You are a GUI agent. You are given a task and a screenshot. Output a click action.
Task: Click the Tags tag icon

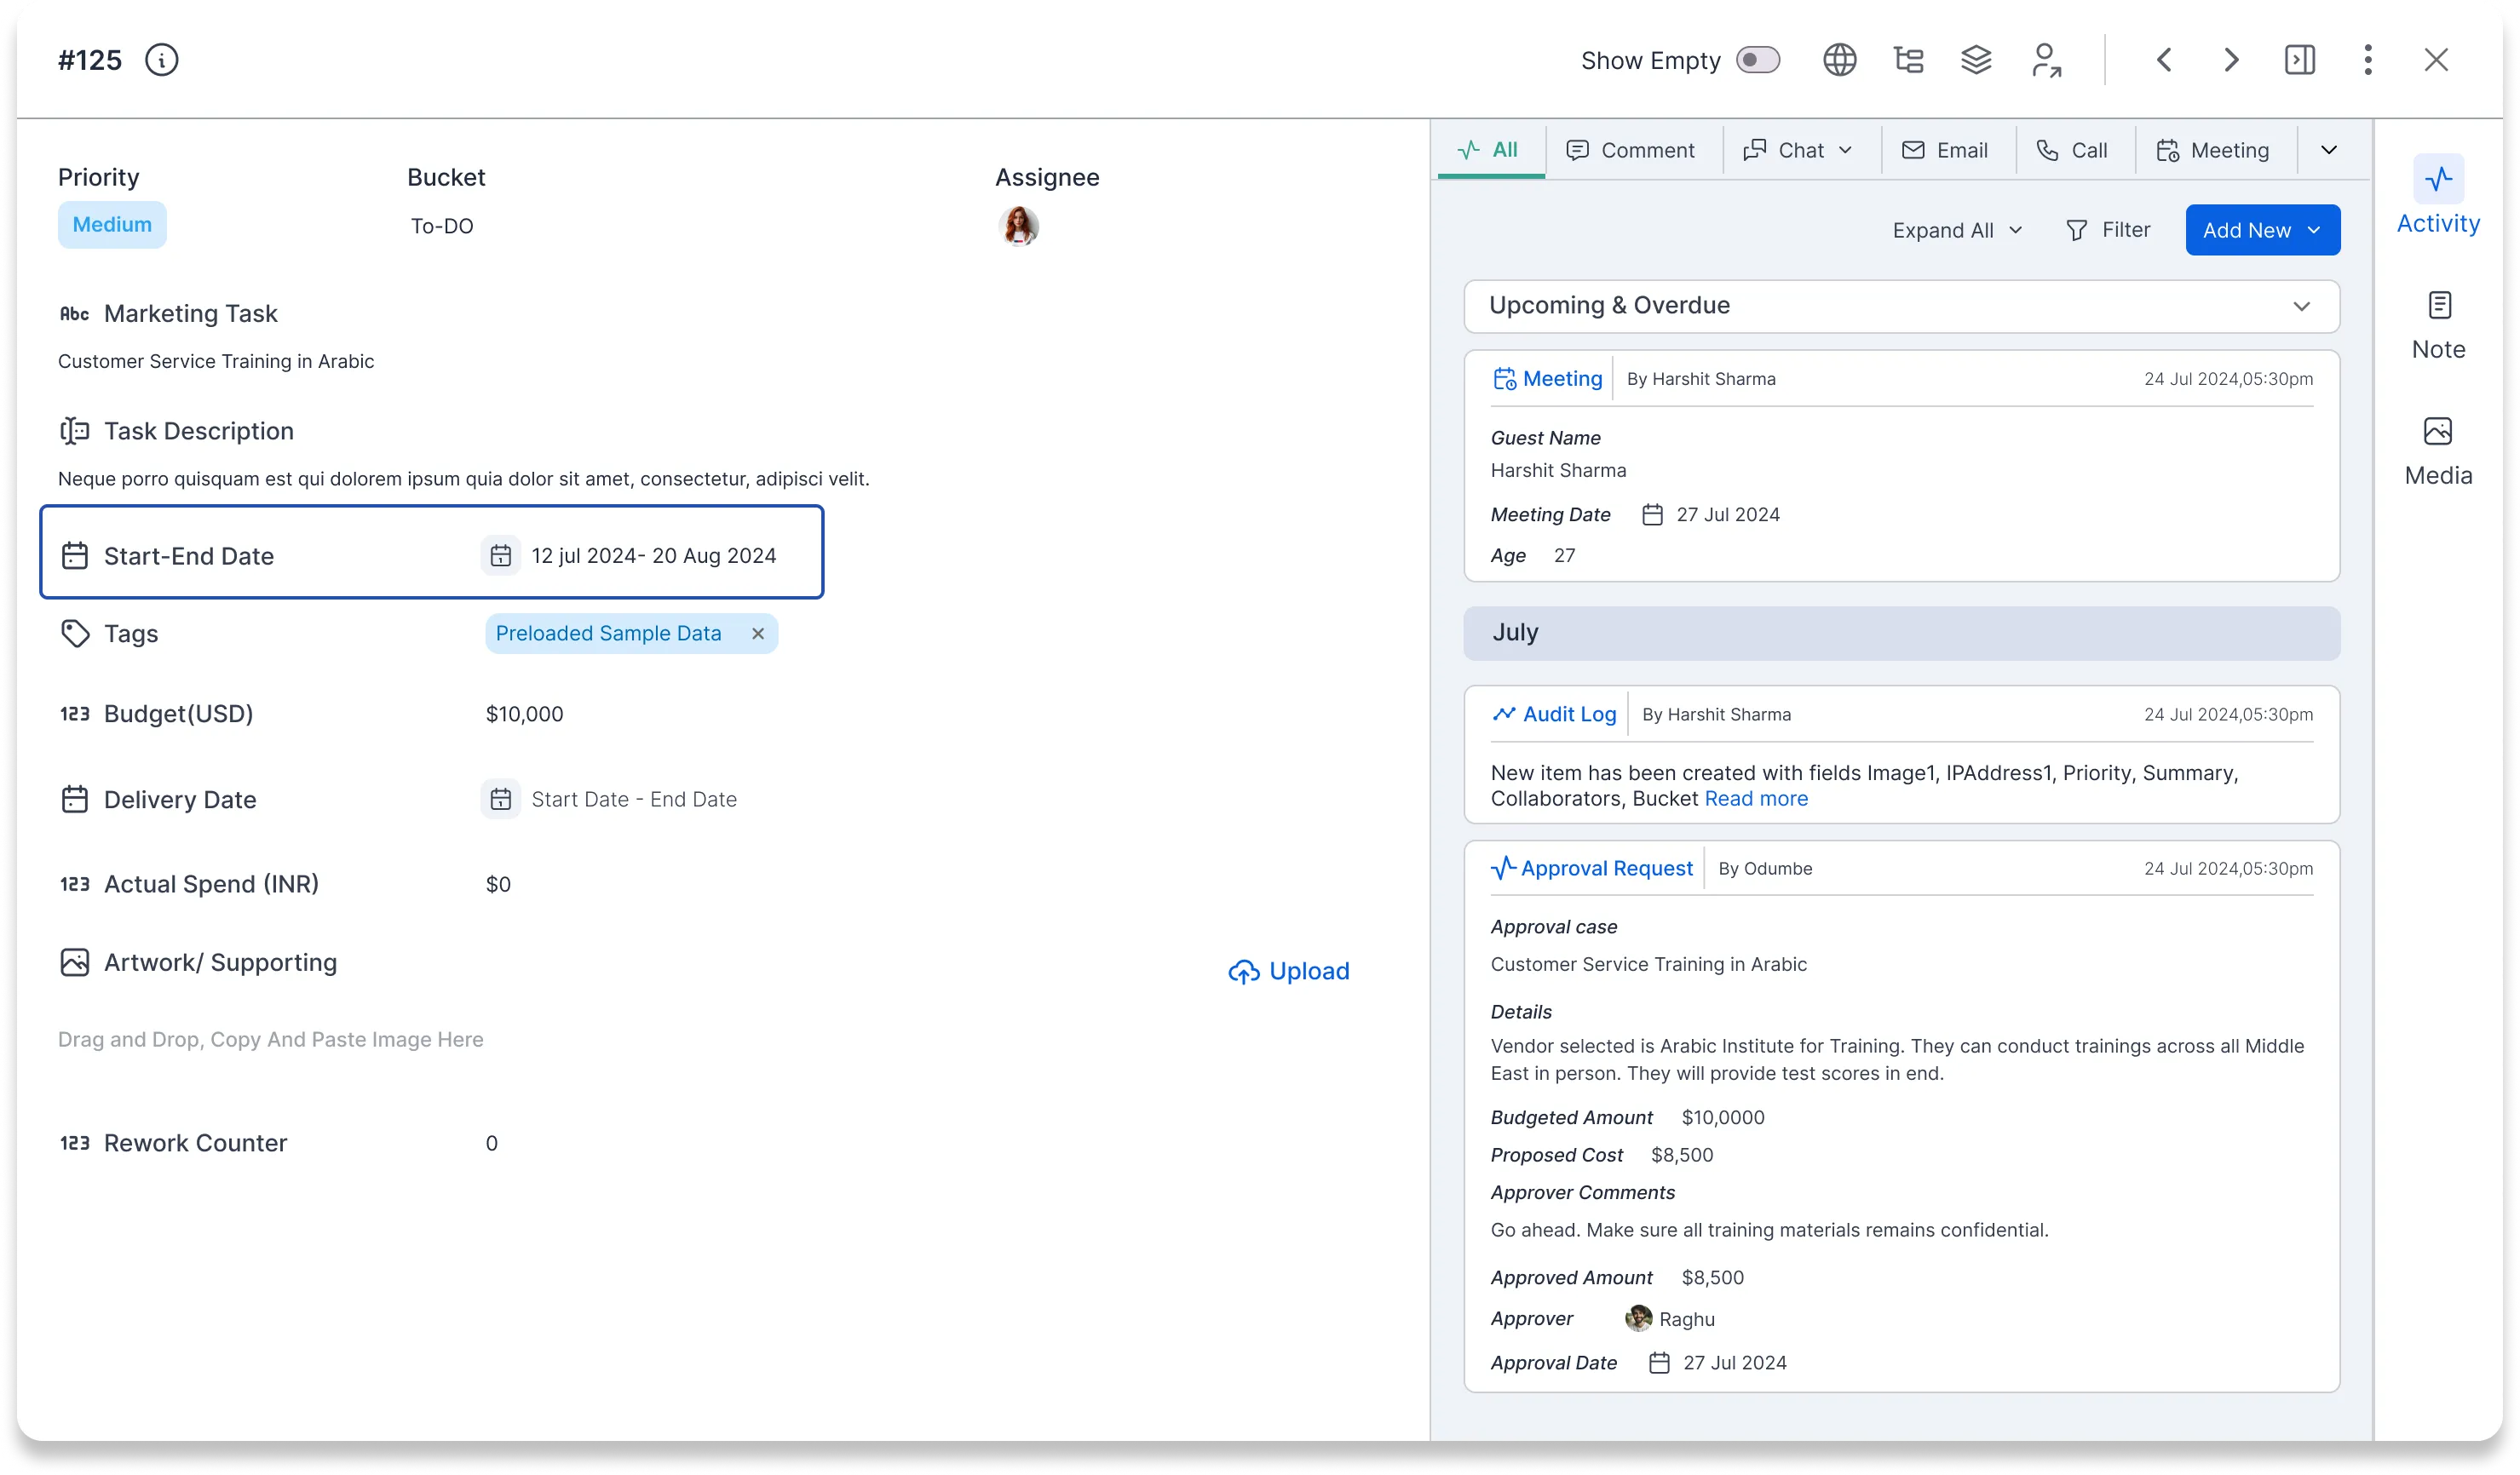[74, 634]
